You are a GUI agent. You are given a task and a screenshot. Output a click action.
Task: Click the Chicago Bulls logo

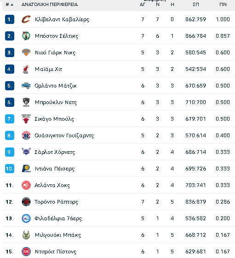point(26,119)
